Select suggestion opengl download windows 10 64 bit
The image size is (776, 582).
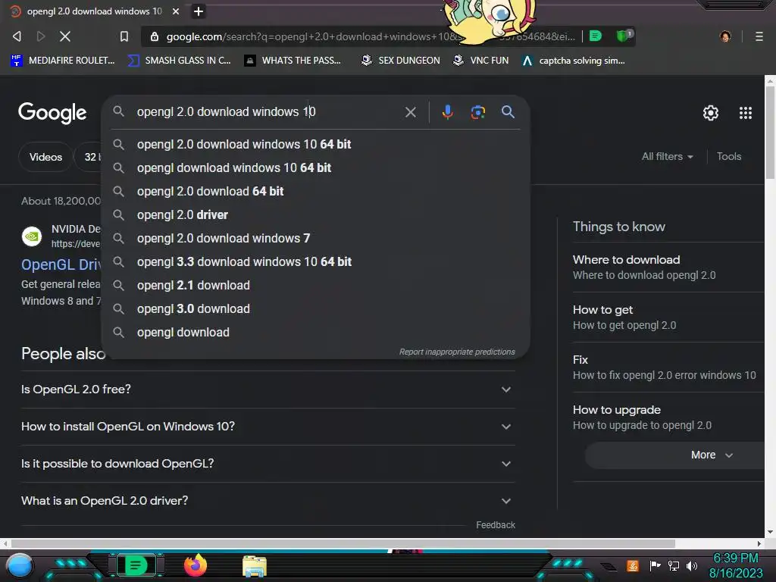316,167
